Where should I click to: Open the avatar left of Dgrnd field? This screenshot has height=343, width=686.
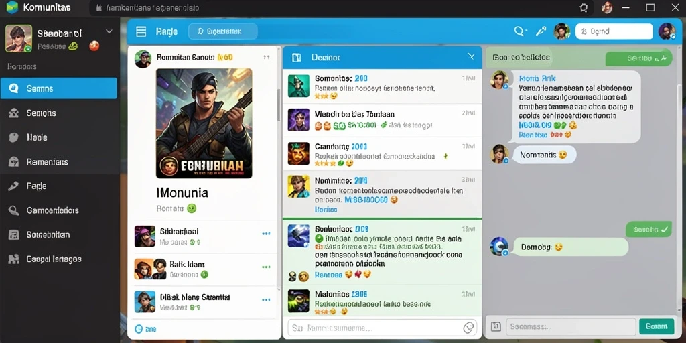pos(562,31)
